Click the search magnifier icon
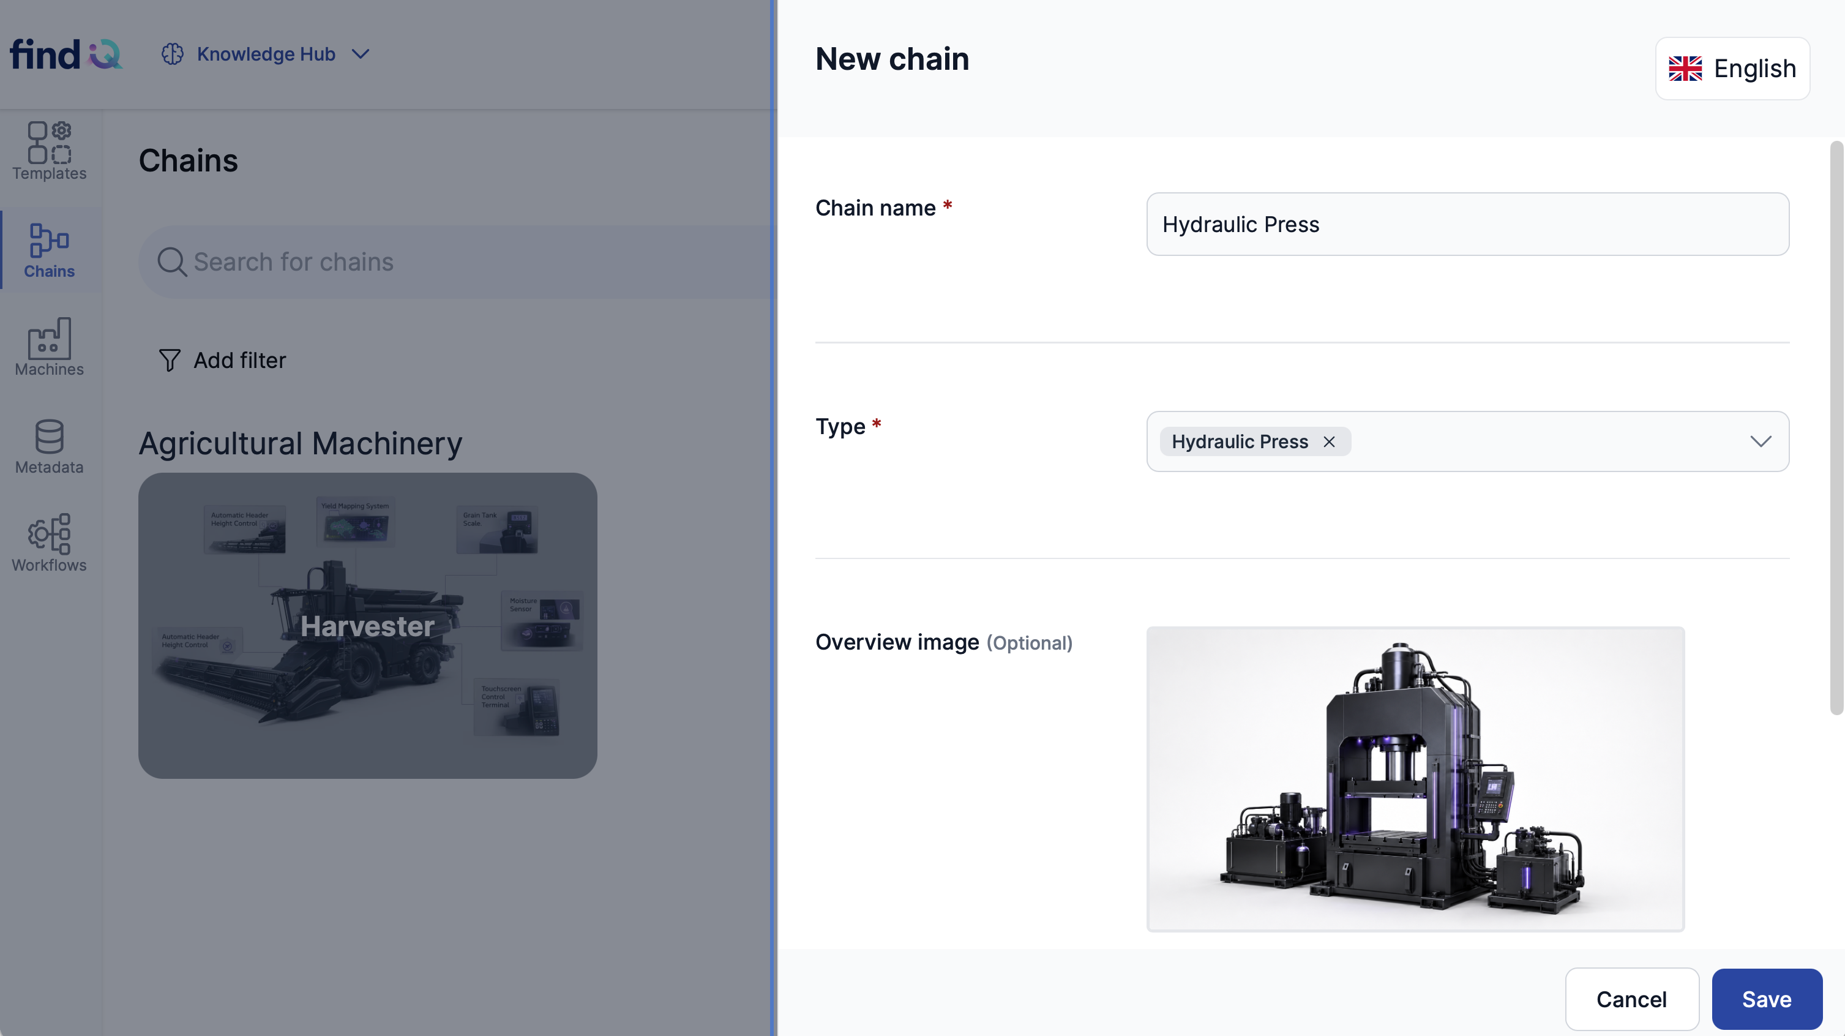This screenshot has height=1036, width=1845. (172, 262)
